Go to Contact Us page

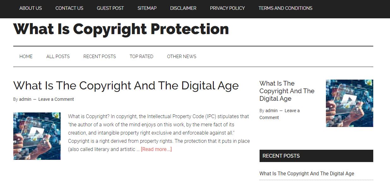tap(69, 8)
